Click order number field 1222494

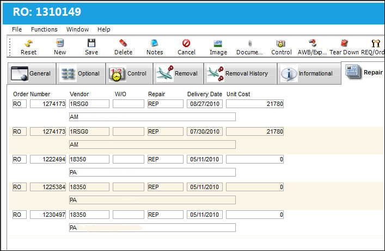pos(48,159)
